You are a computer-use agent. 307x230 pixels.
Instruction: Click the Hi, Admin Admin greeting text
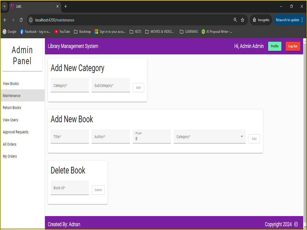coord(249,46)
